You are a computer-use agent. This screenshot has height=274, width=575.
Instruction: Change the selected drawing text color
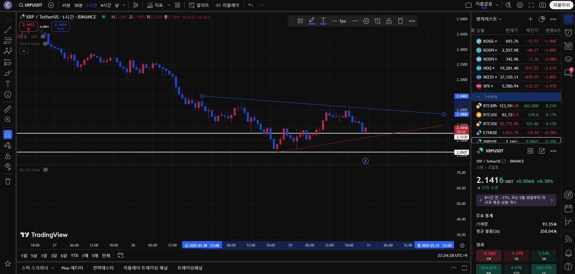pos(323,21)
